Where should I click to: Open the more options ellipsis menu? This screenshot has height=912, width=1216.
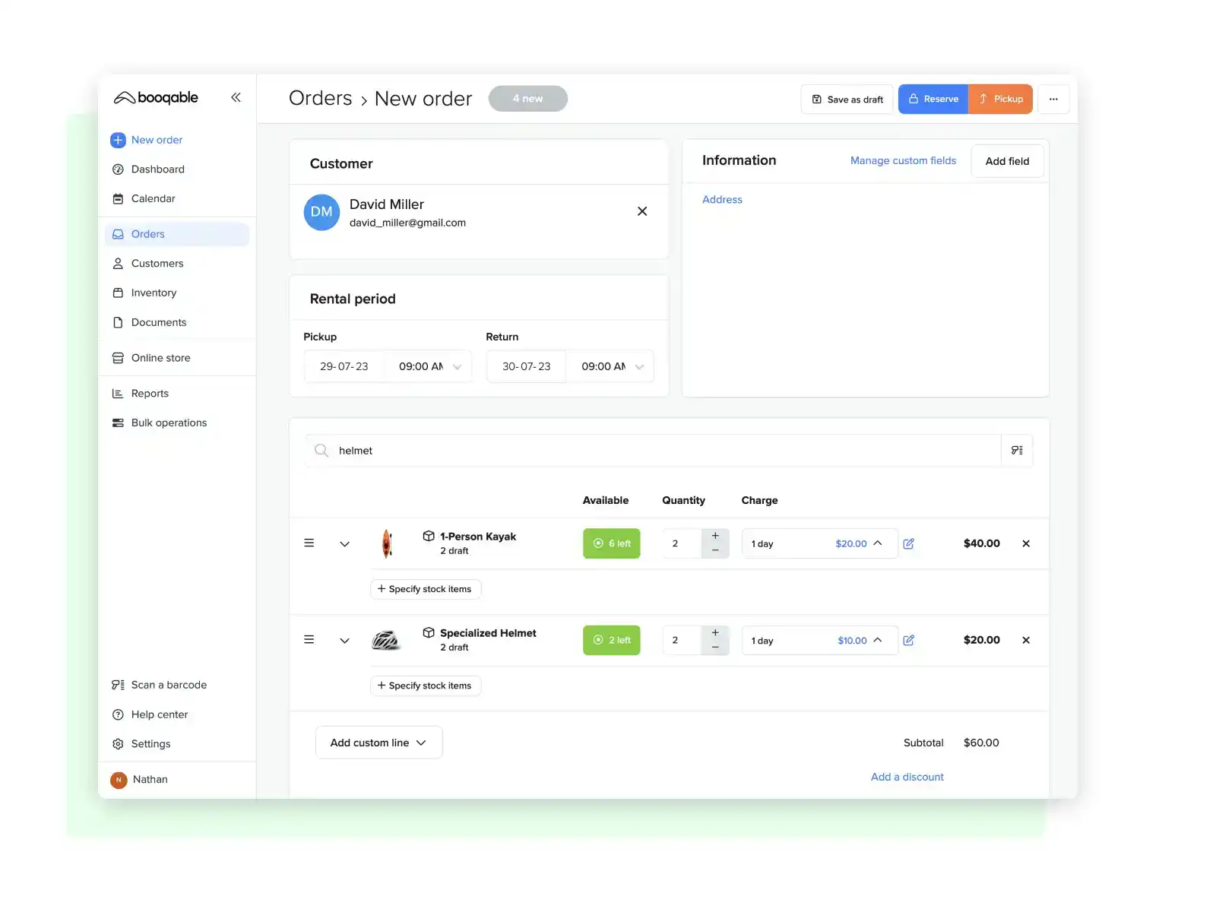point(1053,99)
